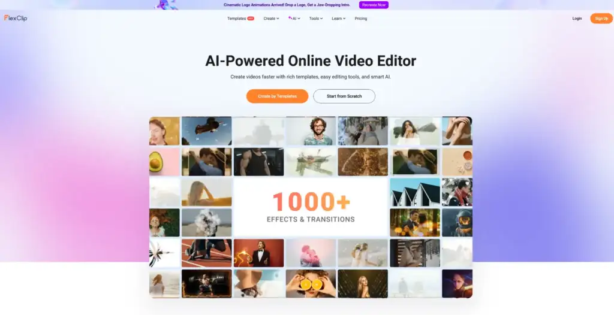Select the curly-haired man with glasses thumbnail
614x315 pixels.
point(310,131)
